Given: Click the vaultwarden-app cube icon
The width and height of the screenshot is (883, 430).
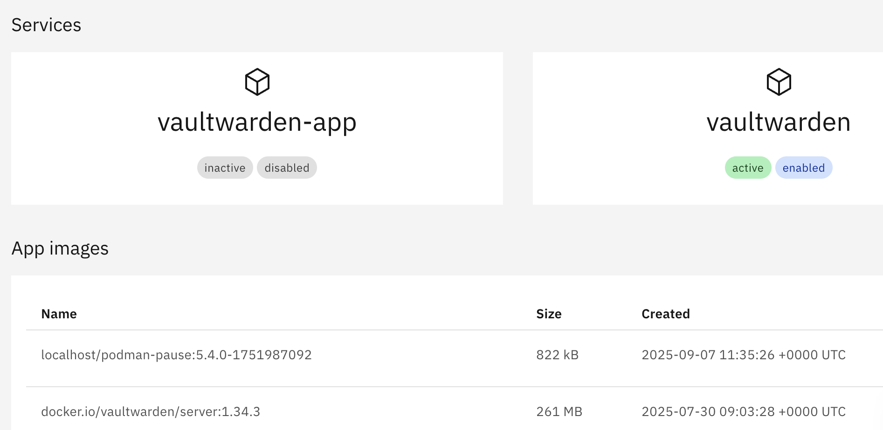Looking at the screenshot, I should point(257,82).
